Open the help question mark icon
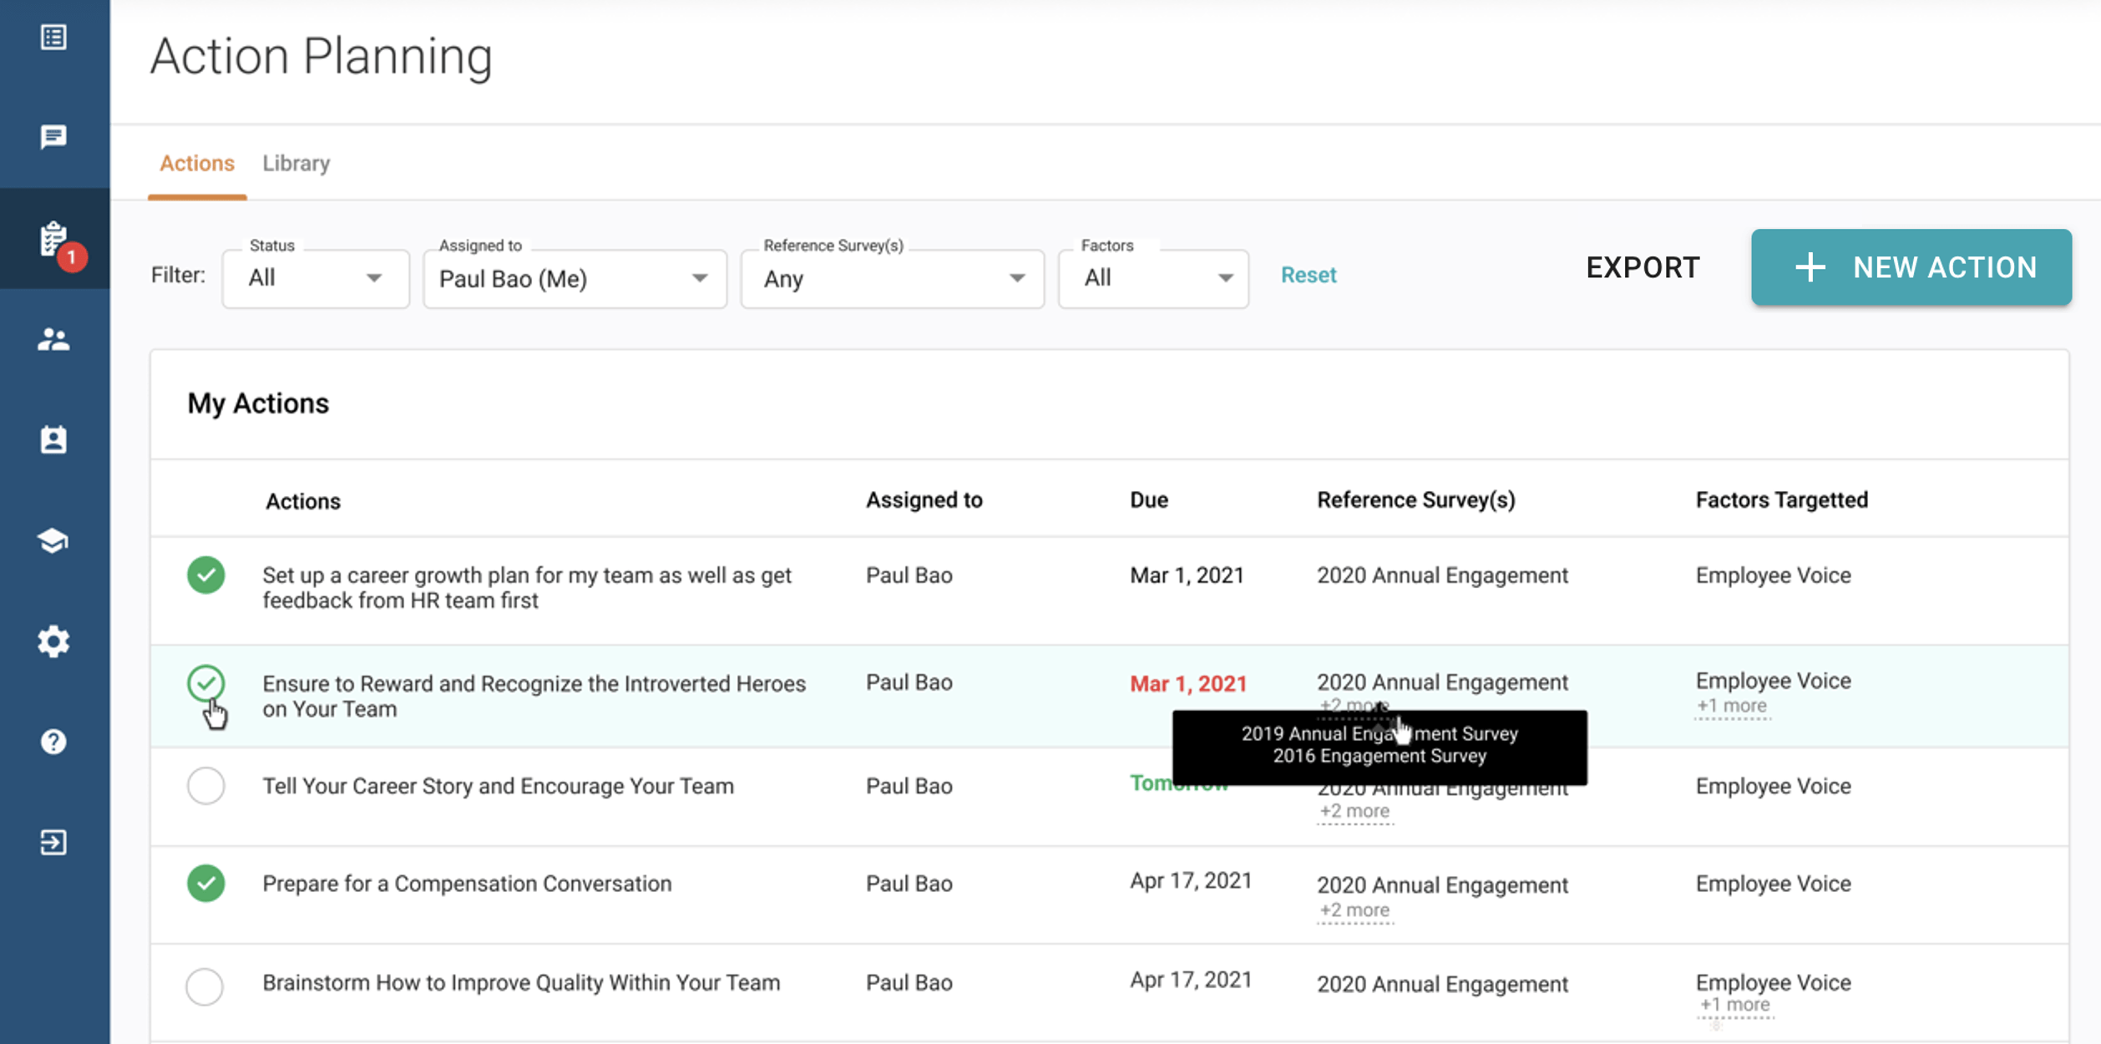The height and width of the screenshot is (1044, 2101). (53, 742)
